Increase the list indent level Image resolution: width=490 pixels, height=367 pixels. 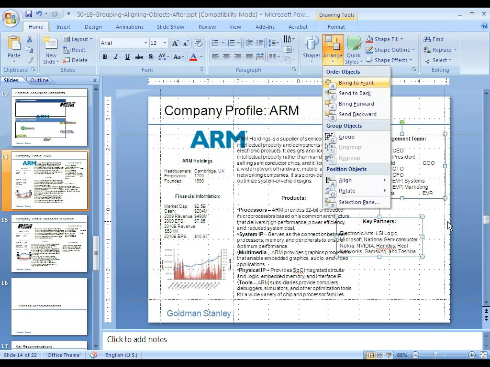[x=260, y=43]
